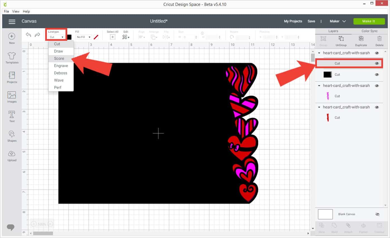390x238 pixels.
Task: Open the hamburger main menu
Action: pyautogui.click(x=12, y=22)
